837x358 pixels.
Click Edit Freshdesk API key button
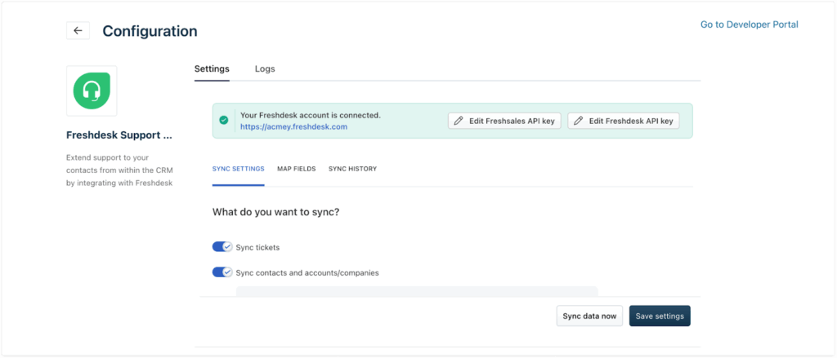tap(624, 121)
